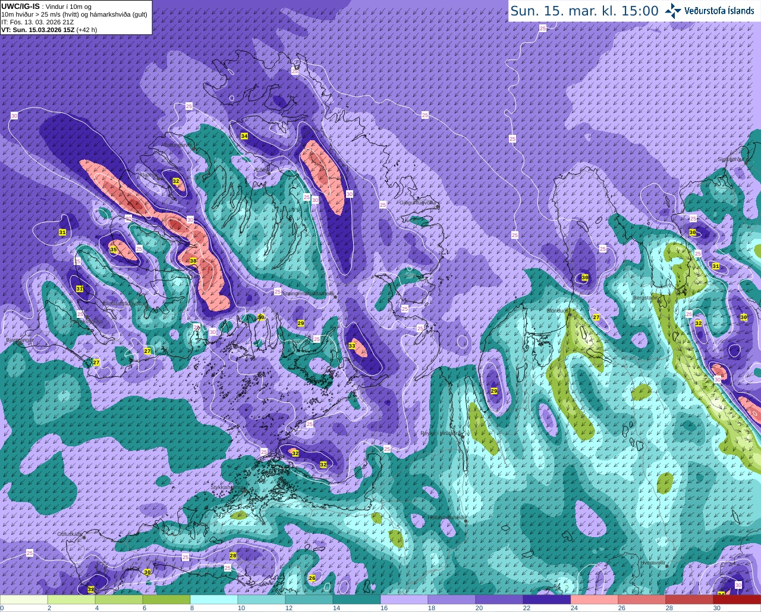Pick the 8–10 m/s light cyan legend swatch
The width and height of the screenshot is (761, 612).
point(214,600)
